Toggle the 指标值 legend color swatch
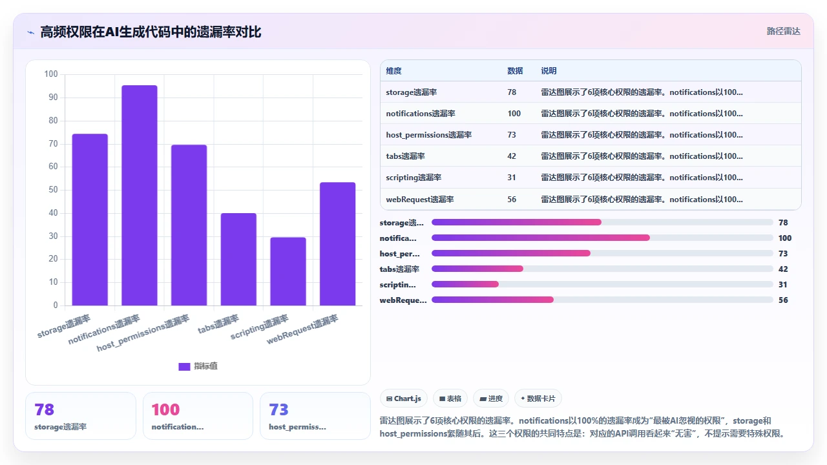The width and height of the screenshot is (827, 465). (x=184, y=366)
